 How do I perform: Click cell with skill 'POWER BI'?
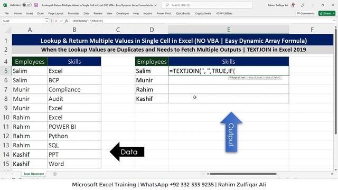pyautogui.click(x=74, y=127)
